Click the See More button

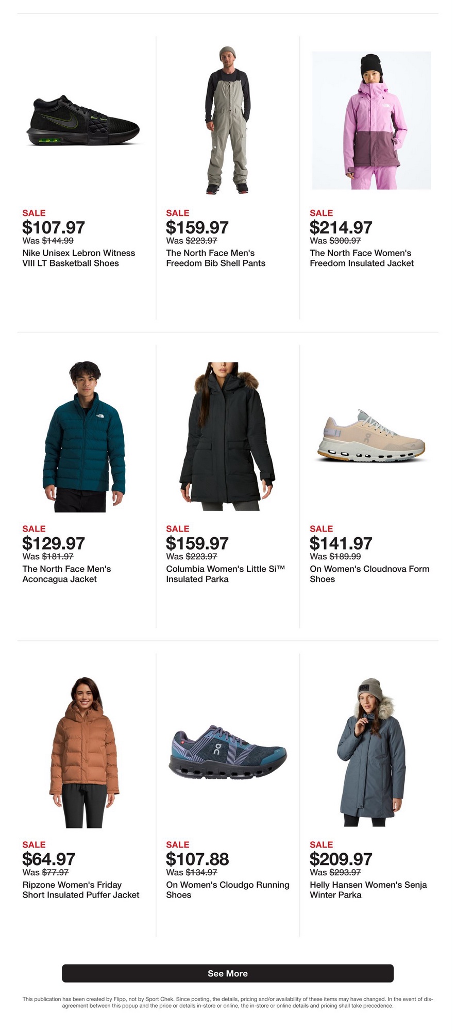pyautogui.click(x=228, y=973)
